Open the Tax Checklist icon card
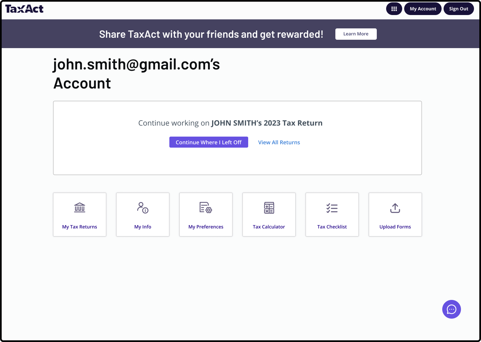 coord(332,214)
